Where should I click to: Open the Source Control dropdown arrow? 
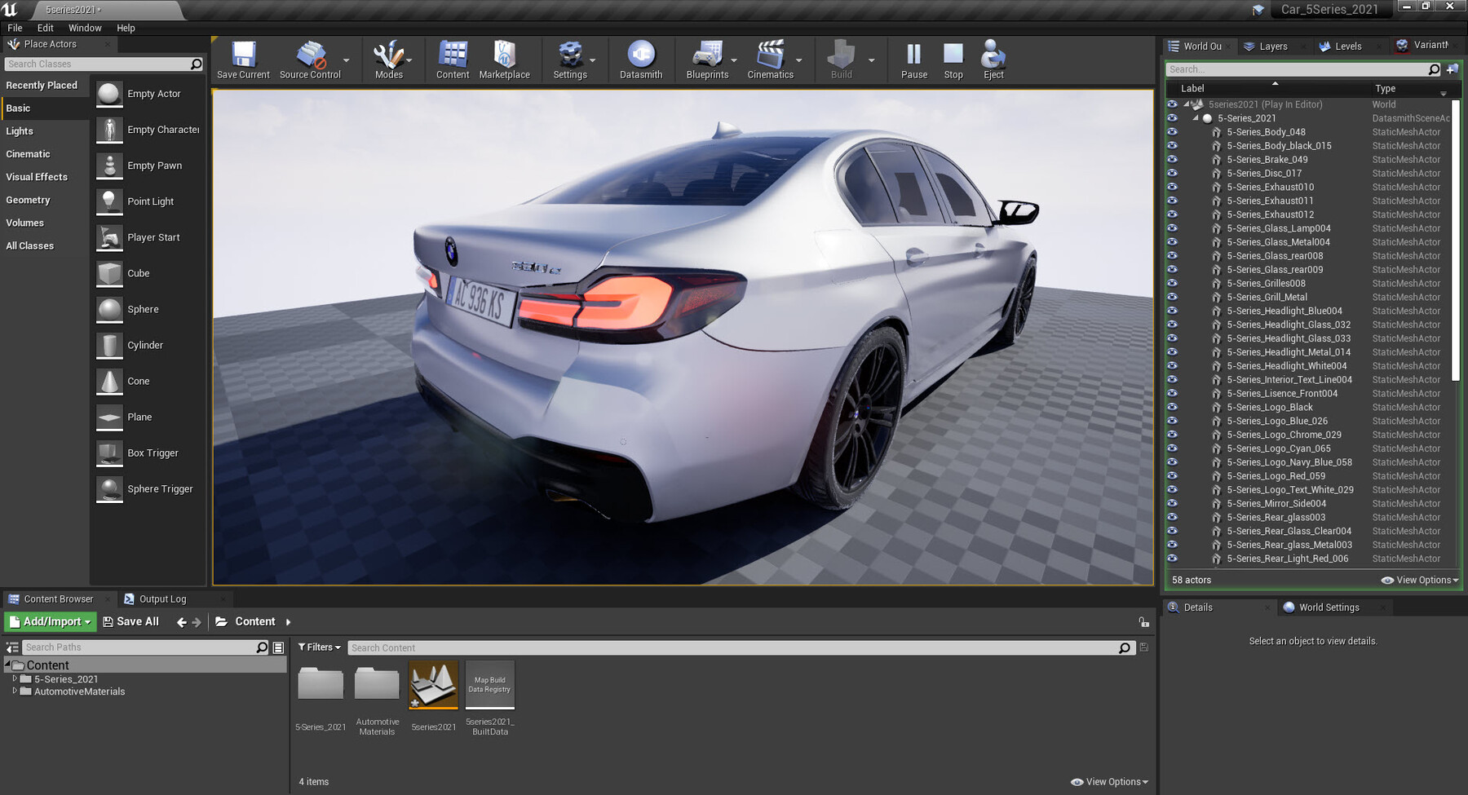pos(347,60)
